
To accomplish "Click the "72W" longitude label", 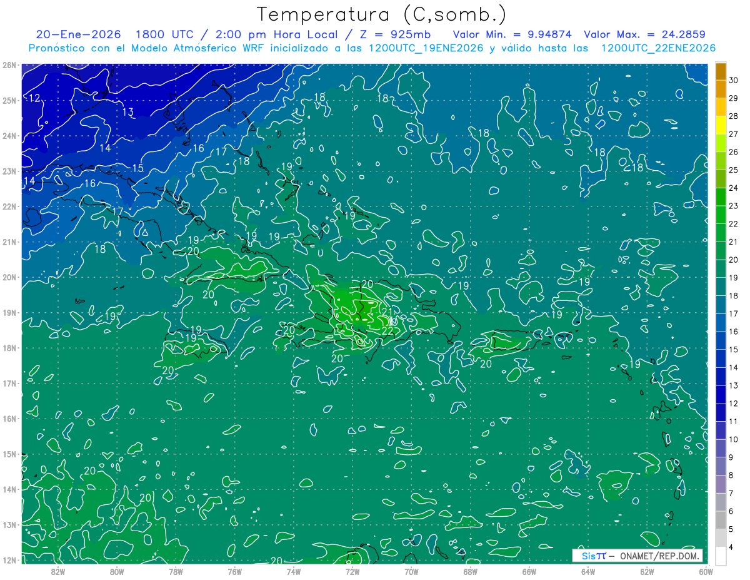I will [352, 572].
